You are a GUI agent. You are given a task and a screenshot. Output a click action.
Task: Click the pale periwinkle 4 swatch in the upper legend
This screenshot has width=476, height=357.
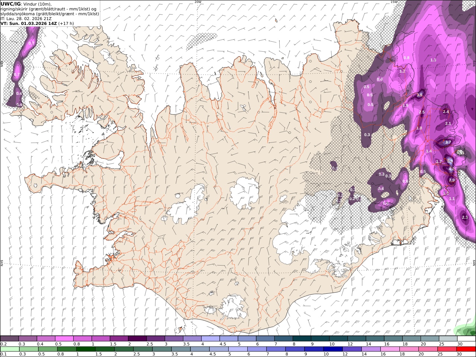210,339
